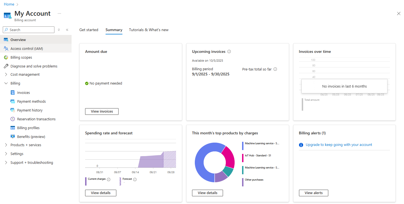This screenshot has height=204, width=404.
Task: Click the Reservation transactions clock icon
Action: coord(12,119)
